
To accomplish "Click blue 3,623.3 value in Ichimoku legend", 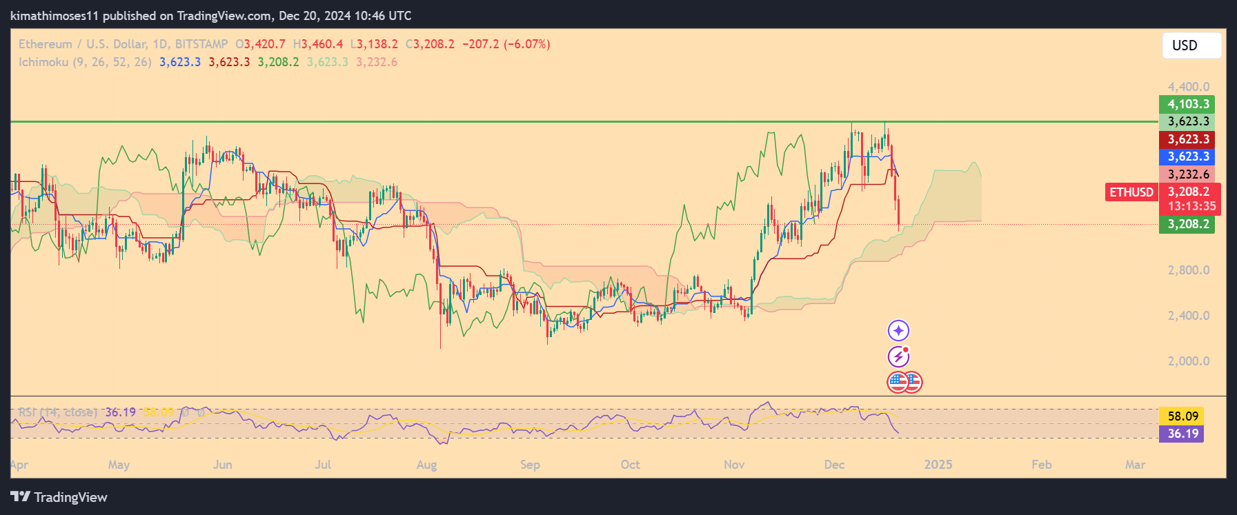I will click(180, 62).
